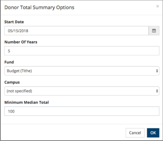The height and width of the screenshot is (141, 163).
Task: Click the Campus label
Action: [x=12, y=82]
